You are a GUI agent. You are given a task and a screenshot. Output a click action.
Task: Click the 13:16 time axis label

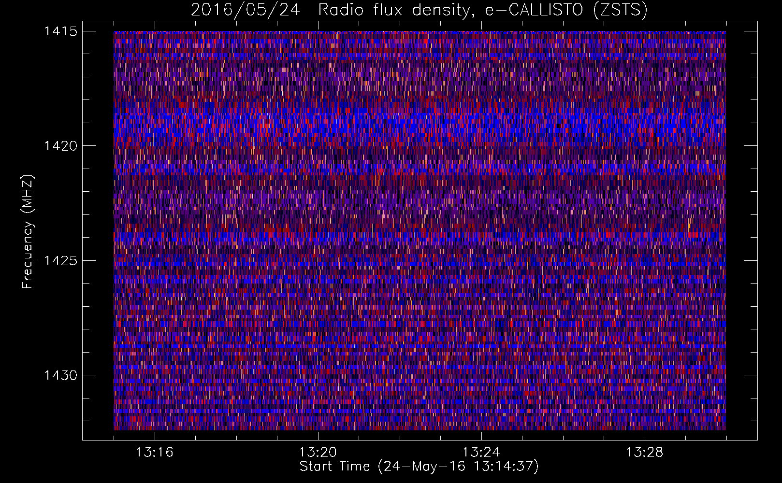(x=154, y=453)
